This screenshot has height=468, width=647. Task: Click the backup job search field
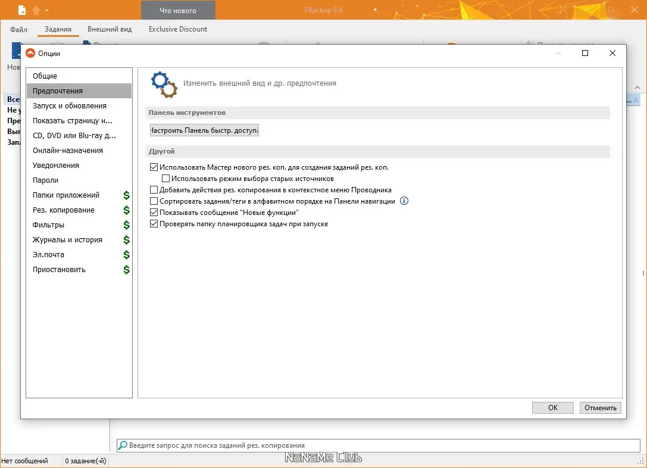[x=379, y=445]
